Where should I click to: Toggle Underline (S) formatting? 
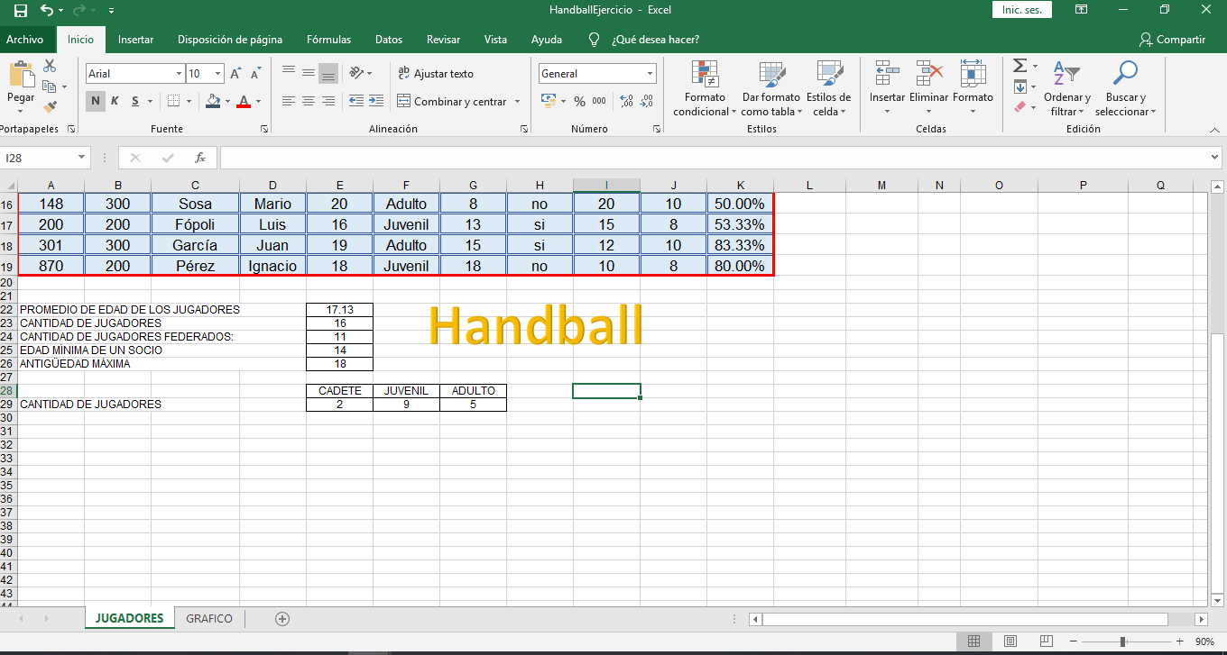135,101
